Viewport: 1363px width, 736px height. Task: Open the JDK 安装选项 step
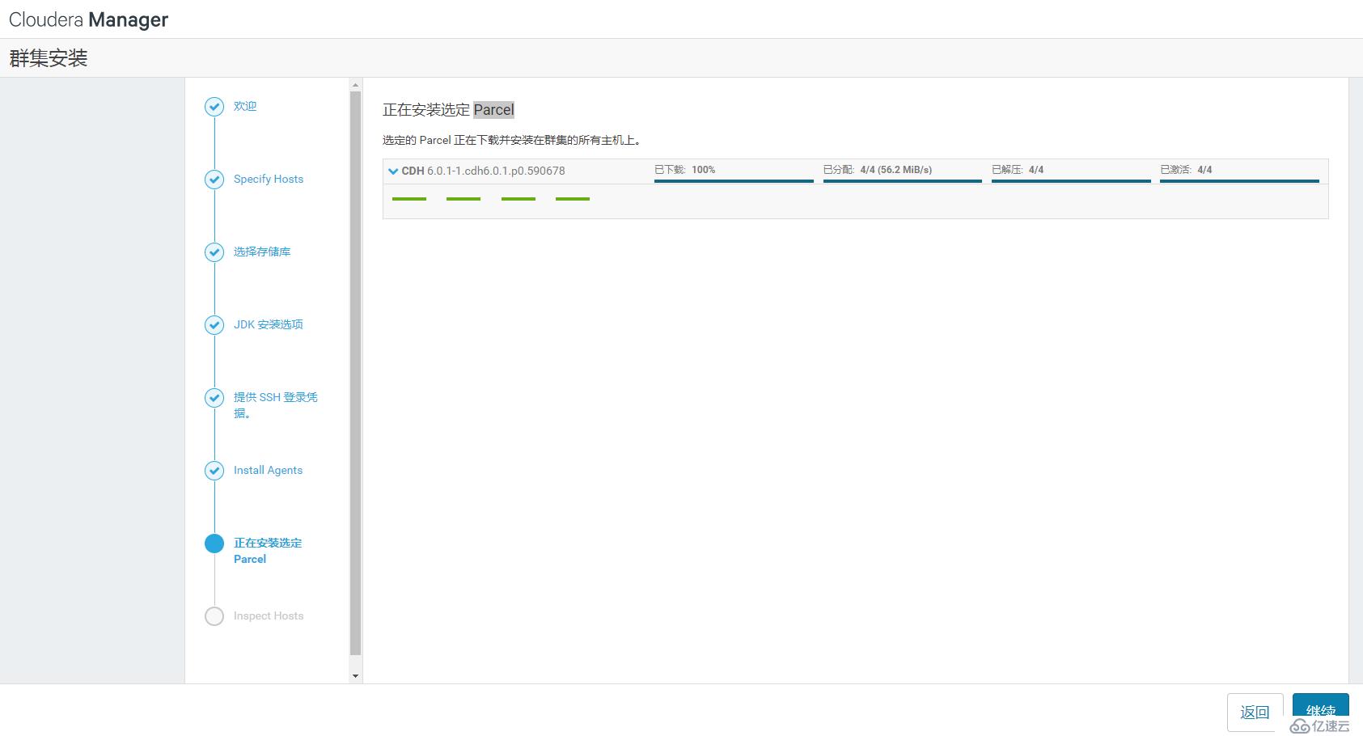click(269, 324)
